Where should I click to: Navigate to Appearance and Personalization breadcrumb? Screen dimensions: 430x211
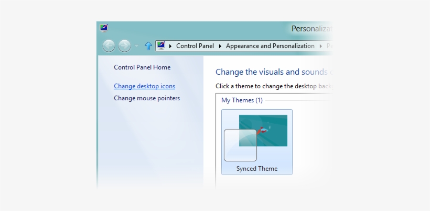[x=270, y=46]
